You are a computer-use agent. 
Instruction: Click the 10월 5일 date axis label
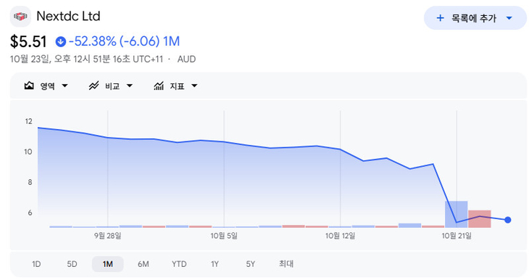pyautogui.click(x=224, y=236)
